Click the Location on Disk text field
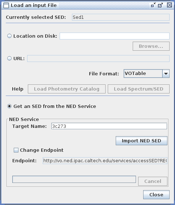The width and height of the screenshot is (175, 205). click(x=115, y=36)
